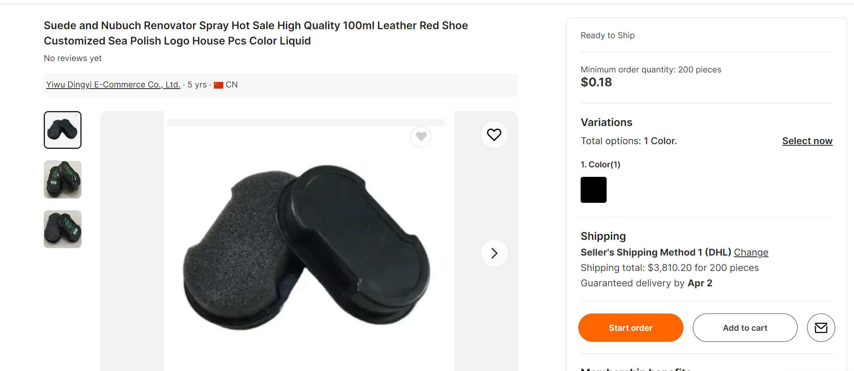The width and height of the screenshot is (854, 371).
Task: Select the black color variation swatch
Action: click(593, 189)
